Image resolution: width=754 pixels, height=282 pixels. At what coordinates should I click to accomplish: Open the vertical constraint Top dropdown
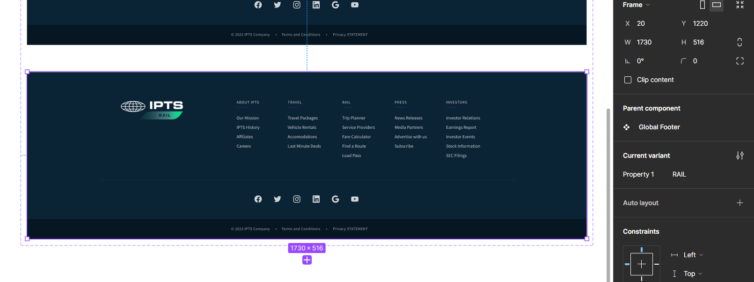coord(693,274)
